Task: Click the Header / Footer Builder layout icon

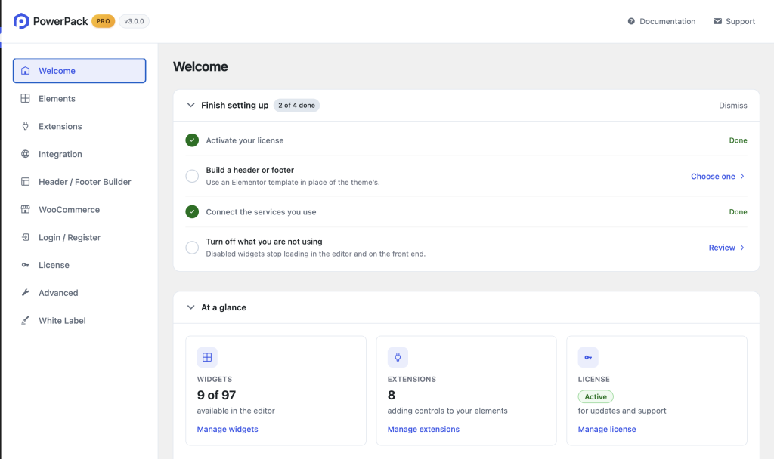Action: 25,182
